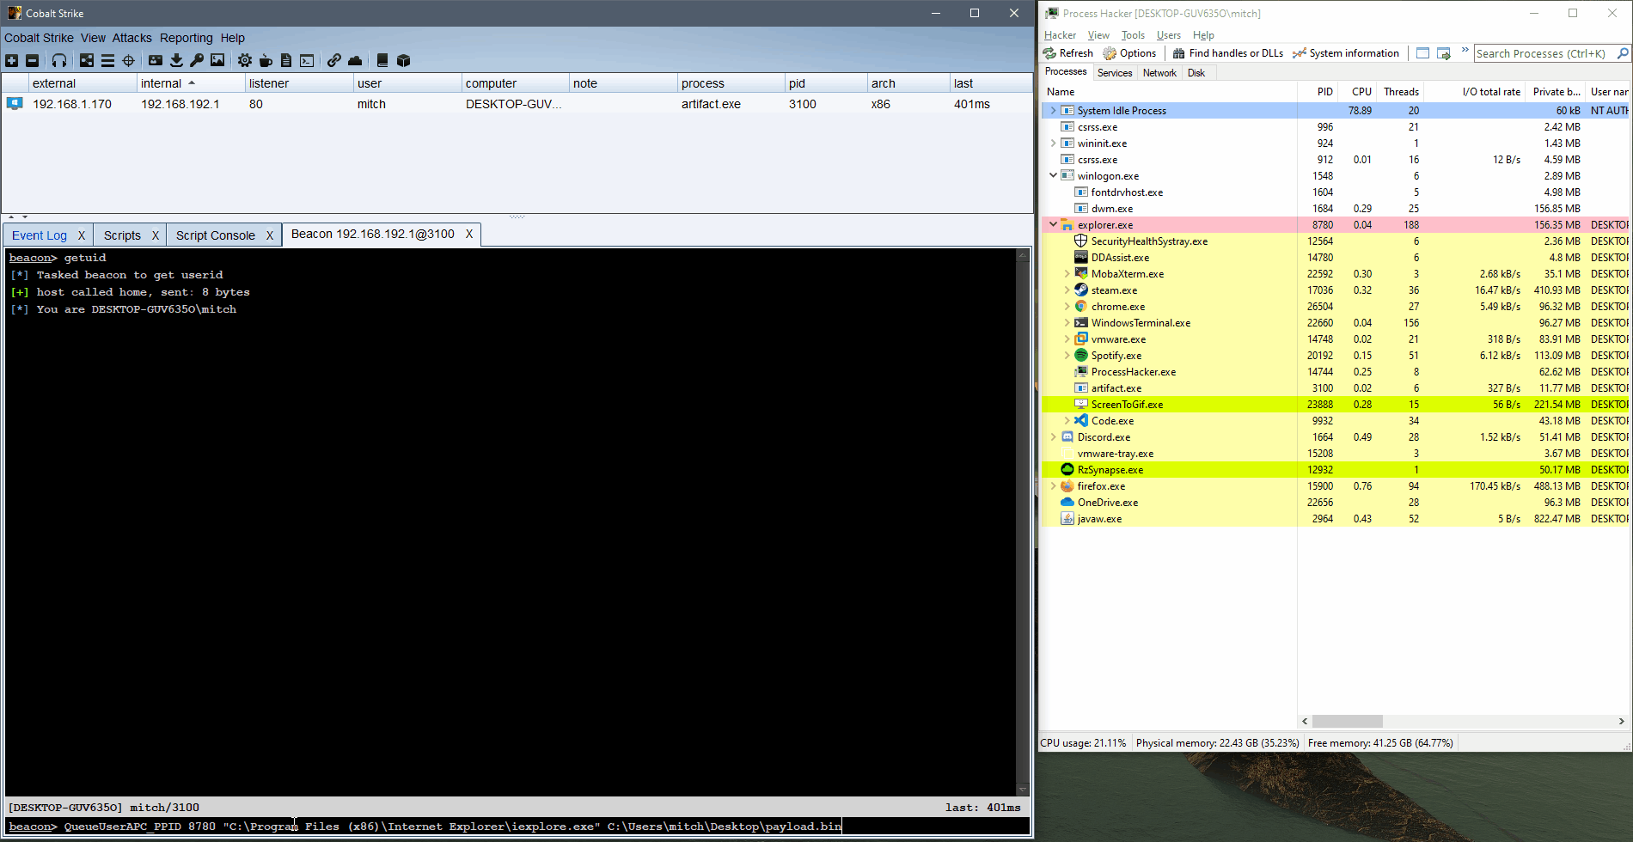Open System information

tap(1346, 53)
